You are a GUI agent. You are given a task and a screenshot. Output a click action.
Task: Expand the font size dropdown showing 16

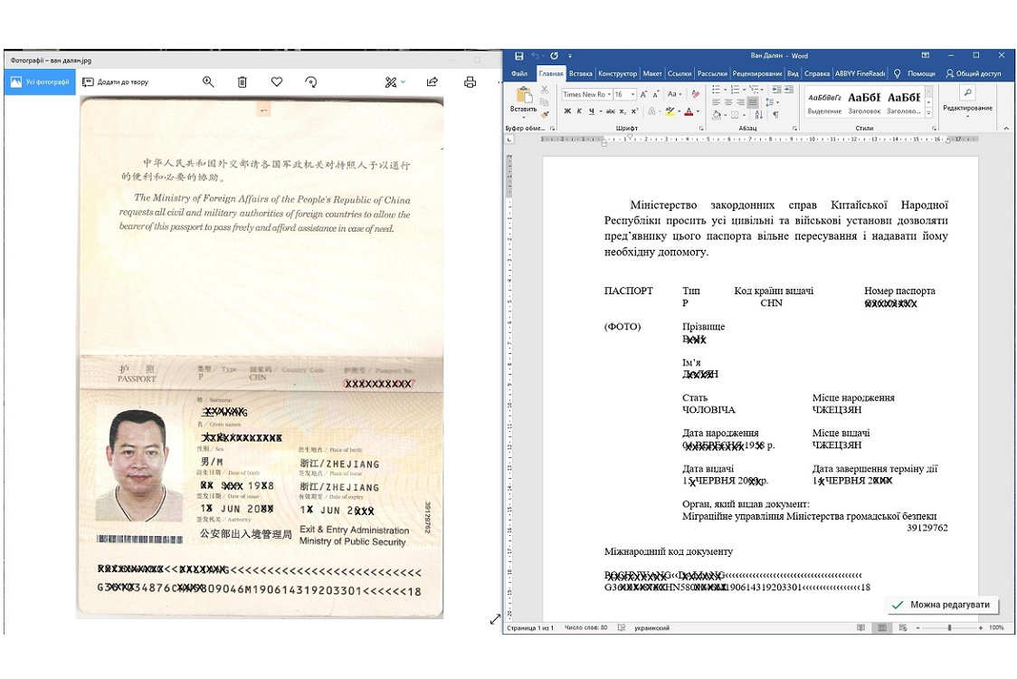(x=632, y=94)
